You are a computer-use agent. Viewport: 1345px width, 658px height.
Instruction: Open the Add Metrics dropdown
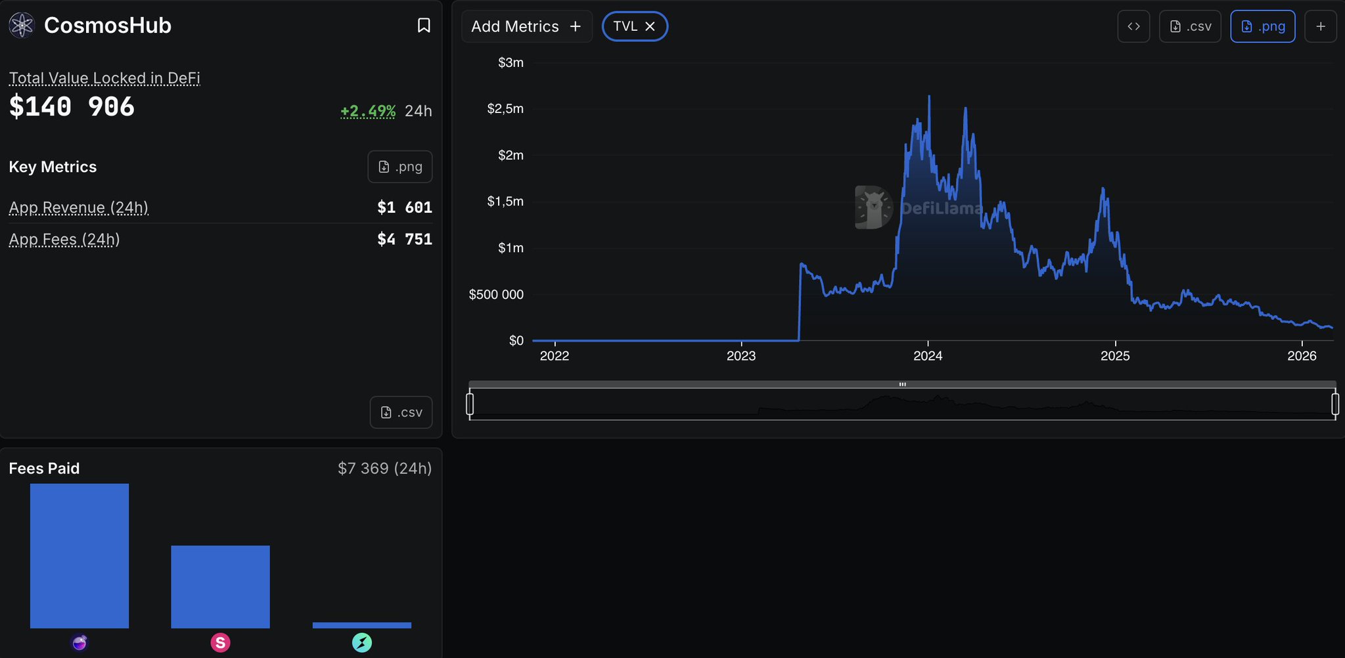click(526, 26)
